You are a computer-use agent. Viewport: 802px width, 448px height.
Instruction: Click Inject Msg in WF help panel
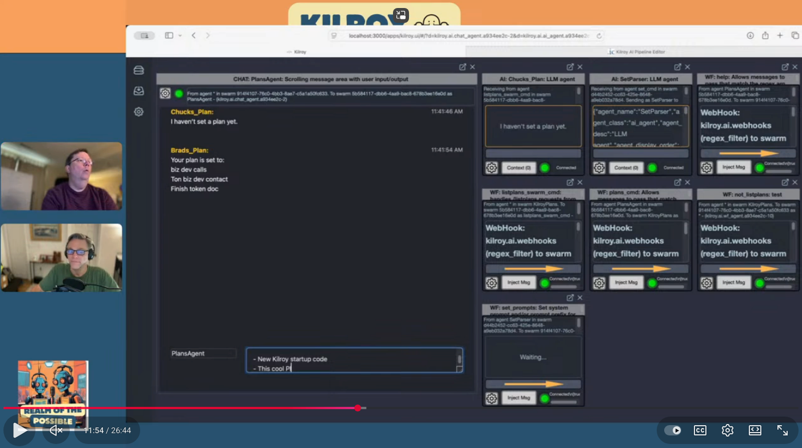pos(734,167)
